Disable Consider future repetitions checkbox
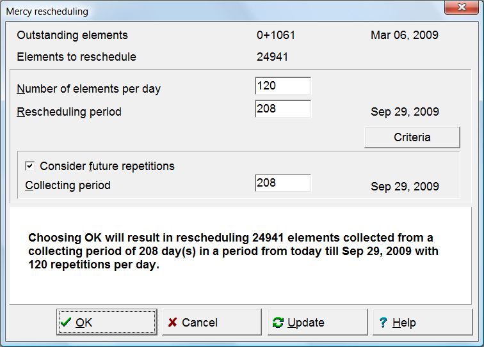 [x=29, y=166]
